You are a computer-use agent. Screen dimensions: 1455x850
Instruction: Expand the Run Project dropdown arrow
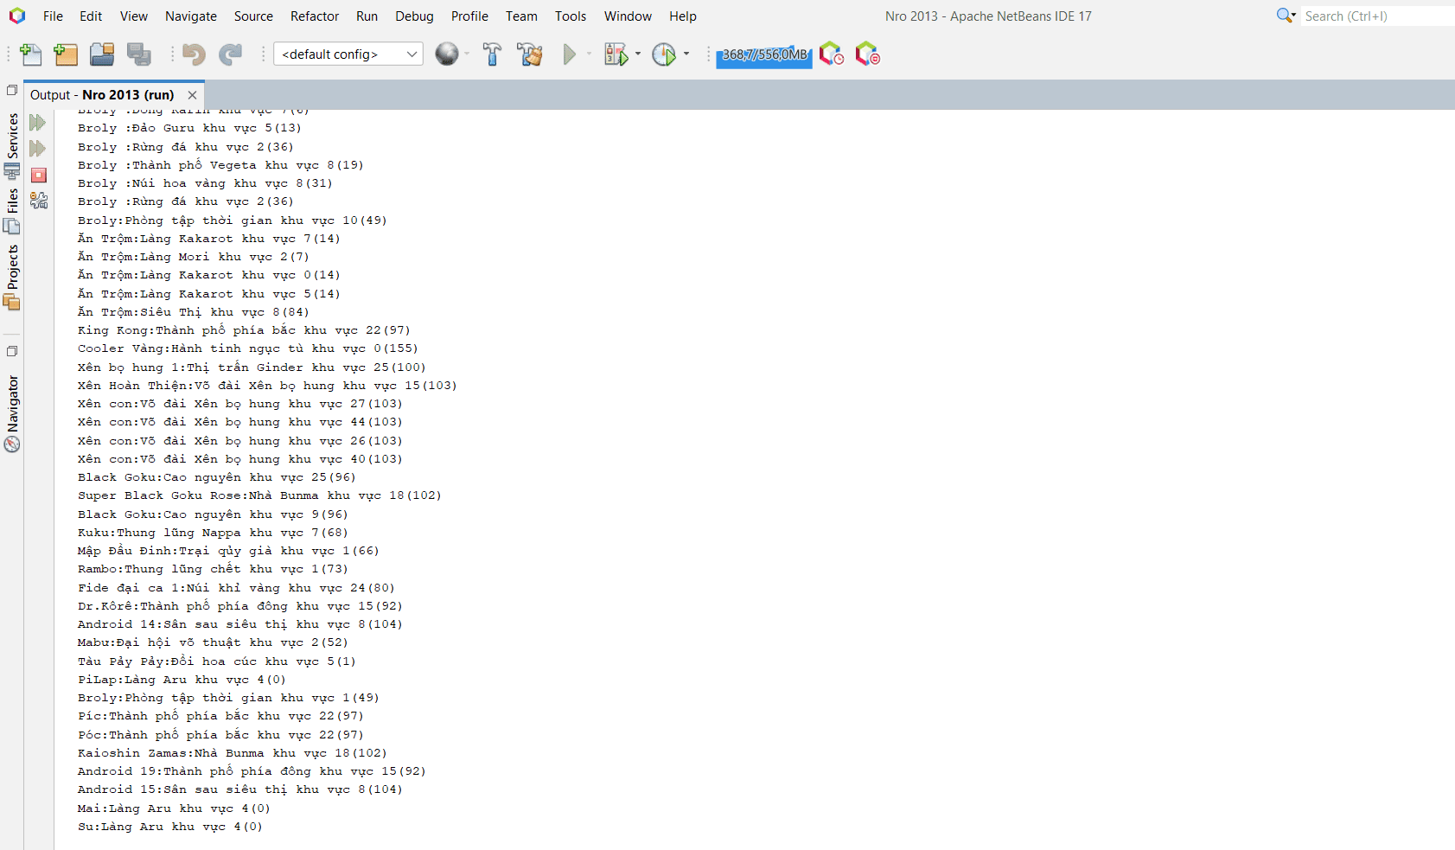pyautogui.click(x=589, y=54)
